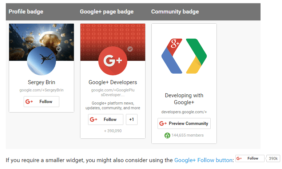The width and height of the screenshot is (282, 169).
Task: Click Follow button on Sergey Brin badge
Action: coord(41,102)
